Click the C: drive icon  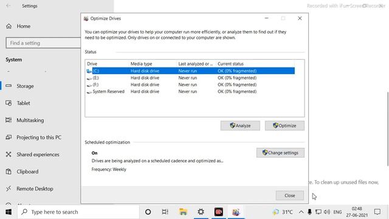(89, 71)
